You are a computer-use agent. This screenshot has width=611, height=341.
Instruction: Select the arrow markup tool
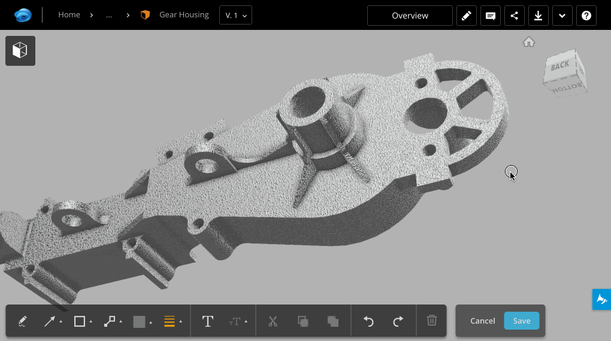point(50,321)
